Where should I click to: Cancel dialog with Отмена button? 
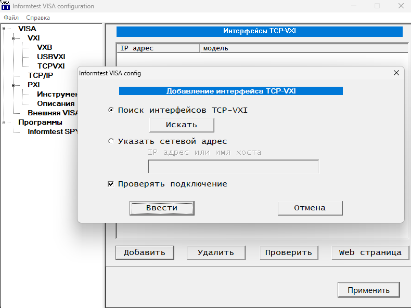tap(310, 208)
